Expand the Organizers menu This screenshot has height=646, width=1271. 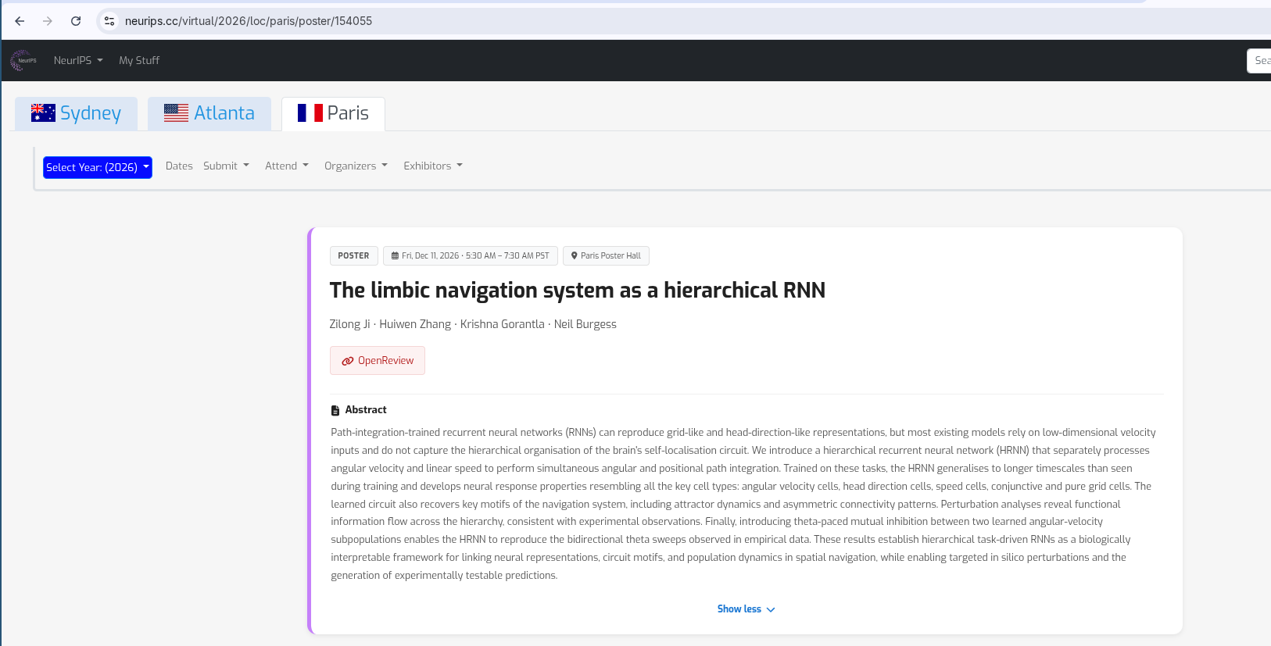[x=356, y=166]
